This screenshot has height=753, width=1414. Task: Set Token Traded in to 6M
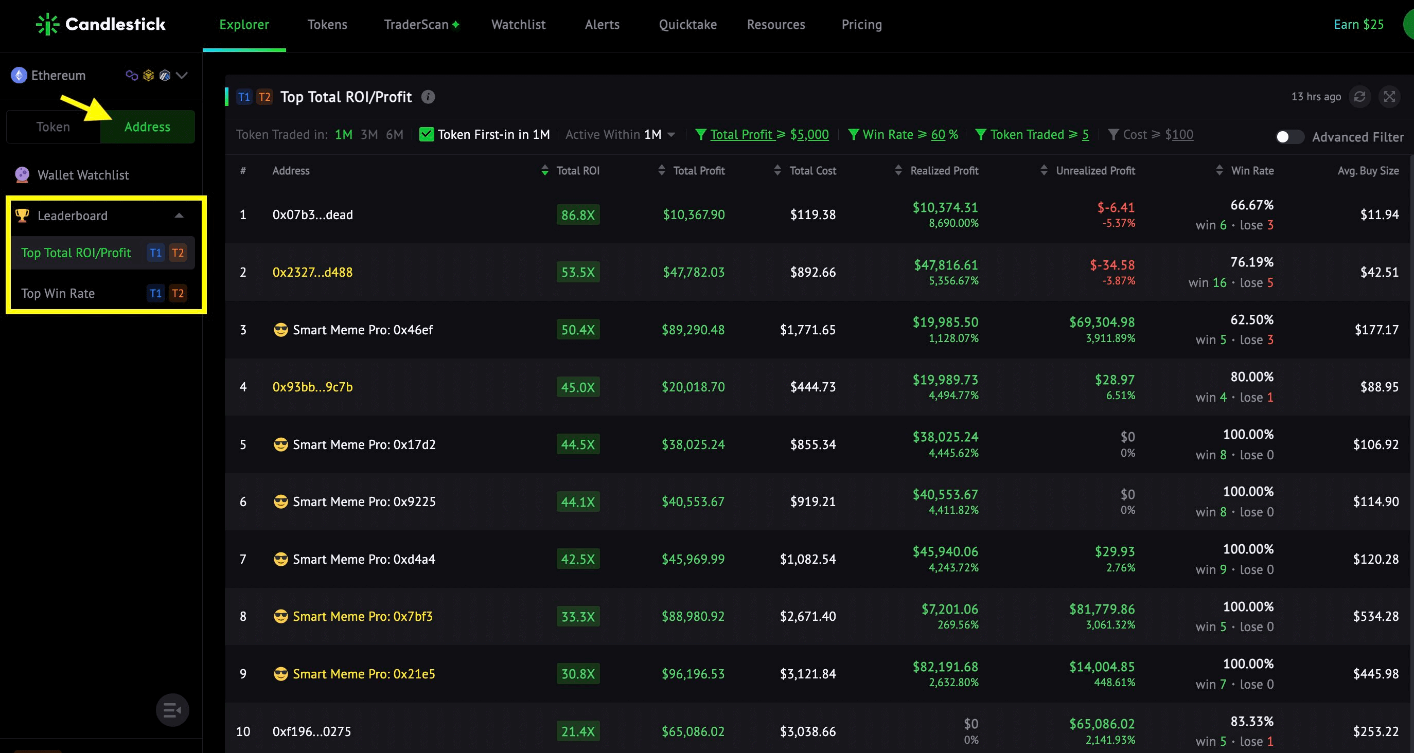point(395,134)
